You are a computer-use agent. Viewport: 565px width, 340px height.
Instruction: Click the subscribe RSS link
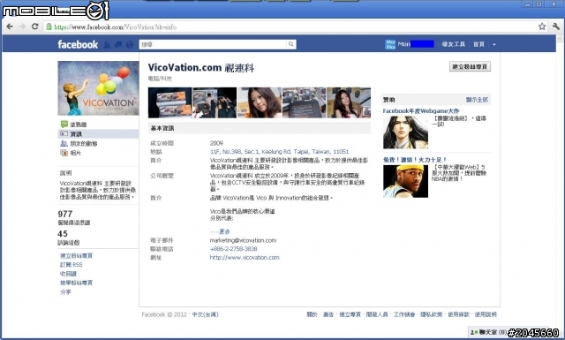pos(71,265)
